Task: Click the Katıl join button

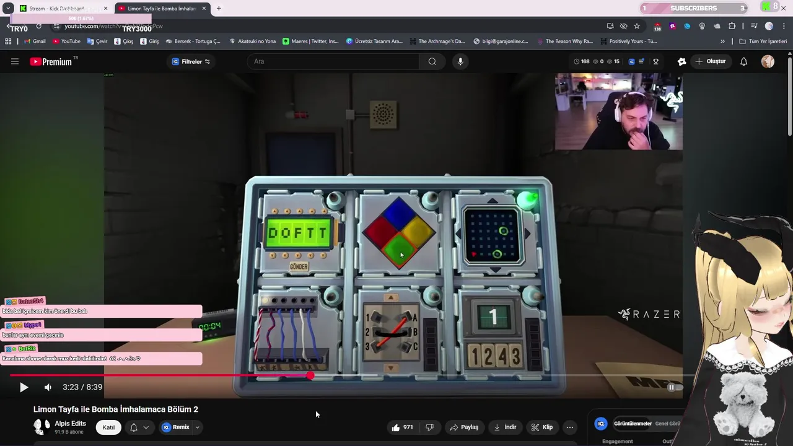Action: tap(108, 427)
